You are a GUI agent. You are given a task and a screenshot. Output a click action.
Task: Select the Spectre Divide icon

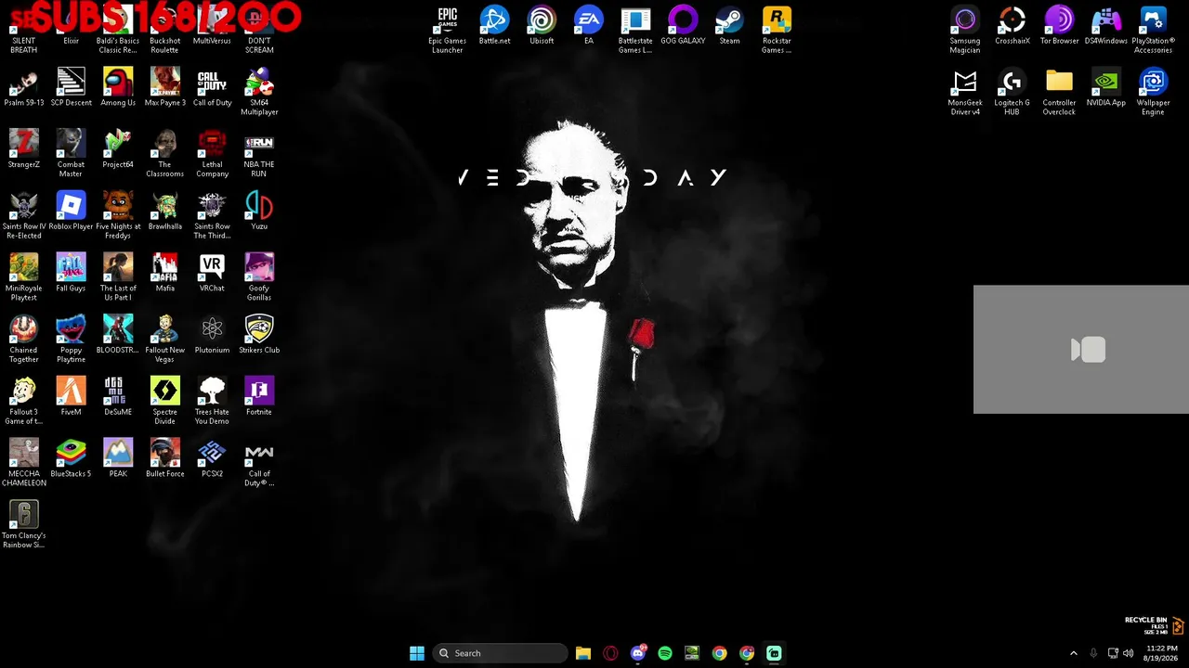point(165,401)
